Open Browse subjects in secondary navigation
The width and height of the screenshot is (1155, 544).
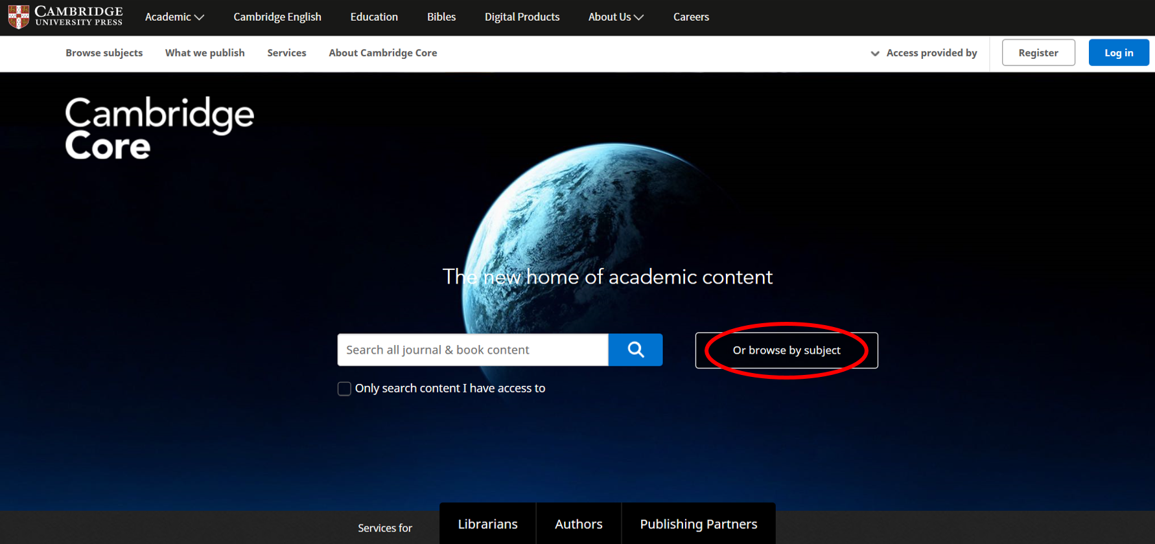[104, 53]
